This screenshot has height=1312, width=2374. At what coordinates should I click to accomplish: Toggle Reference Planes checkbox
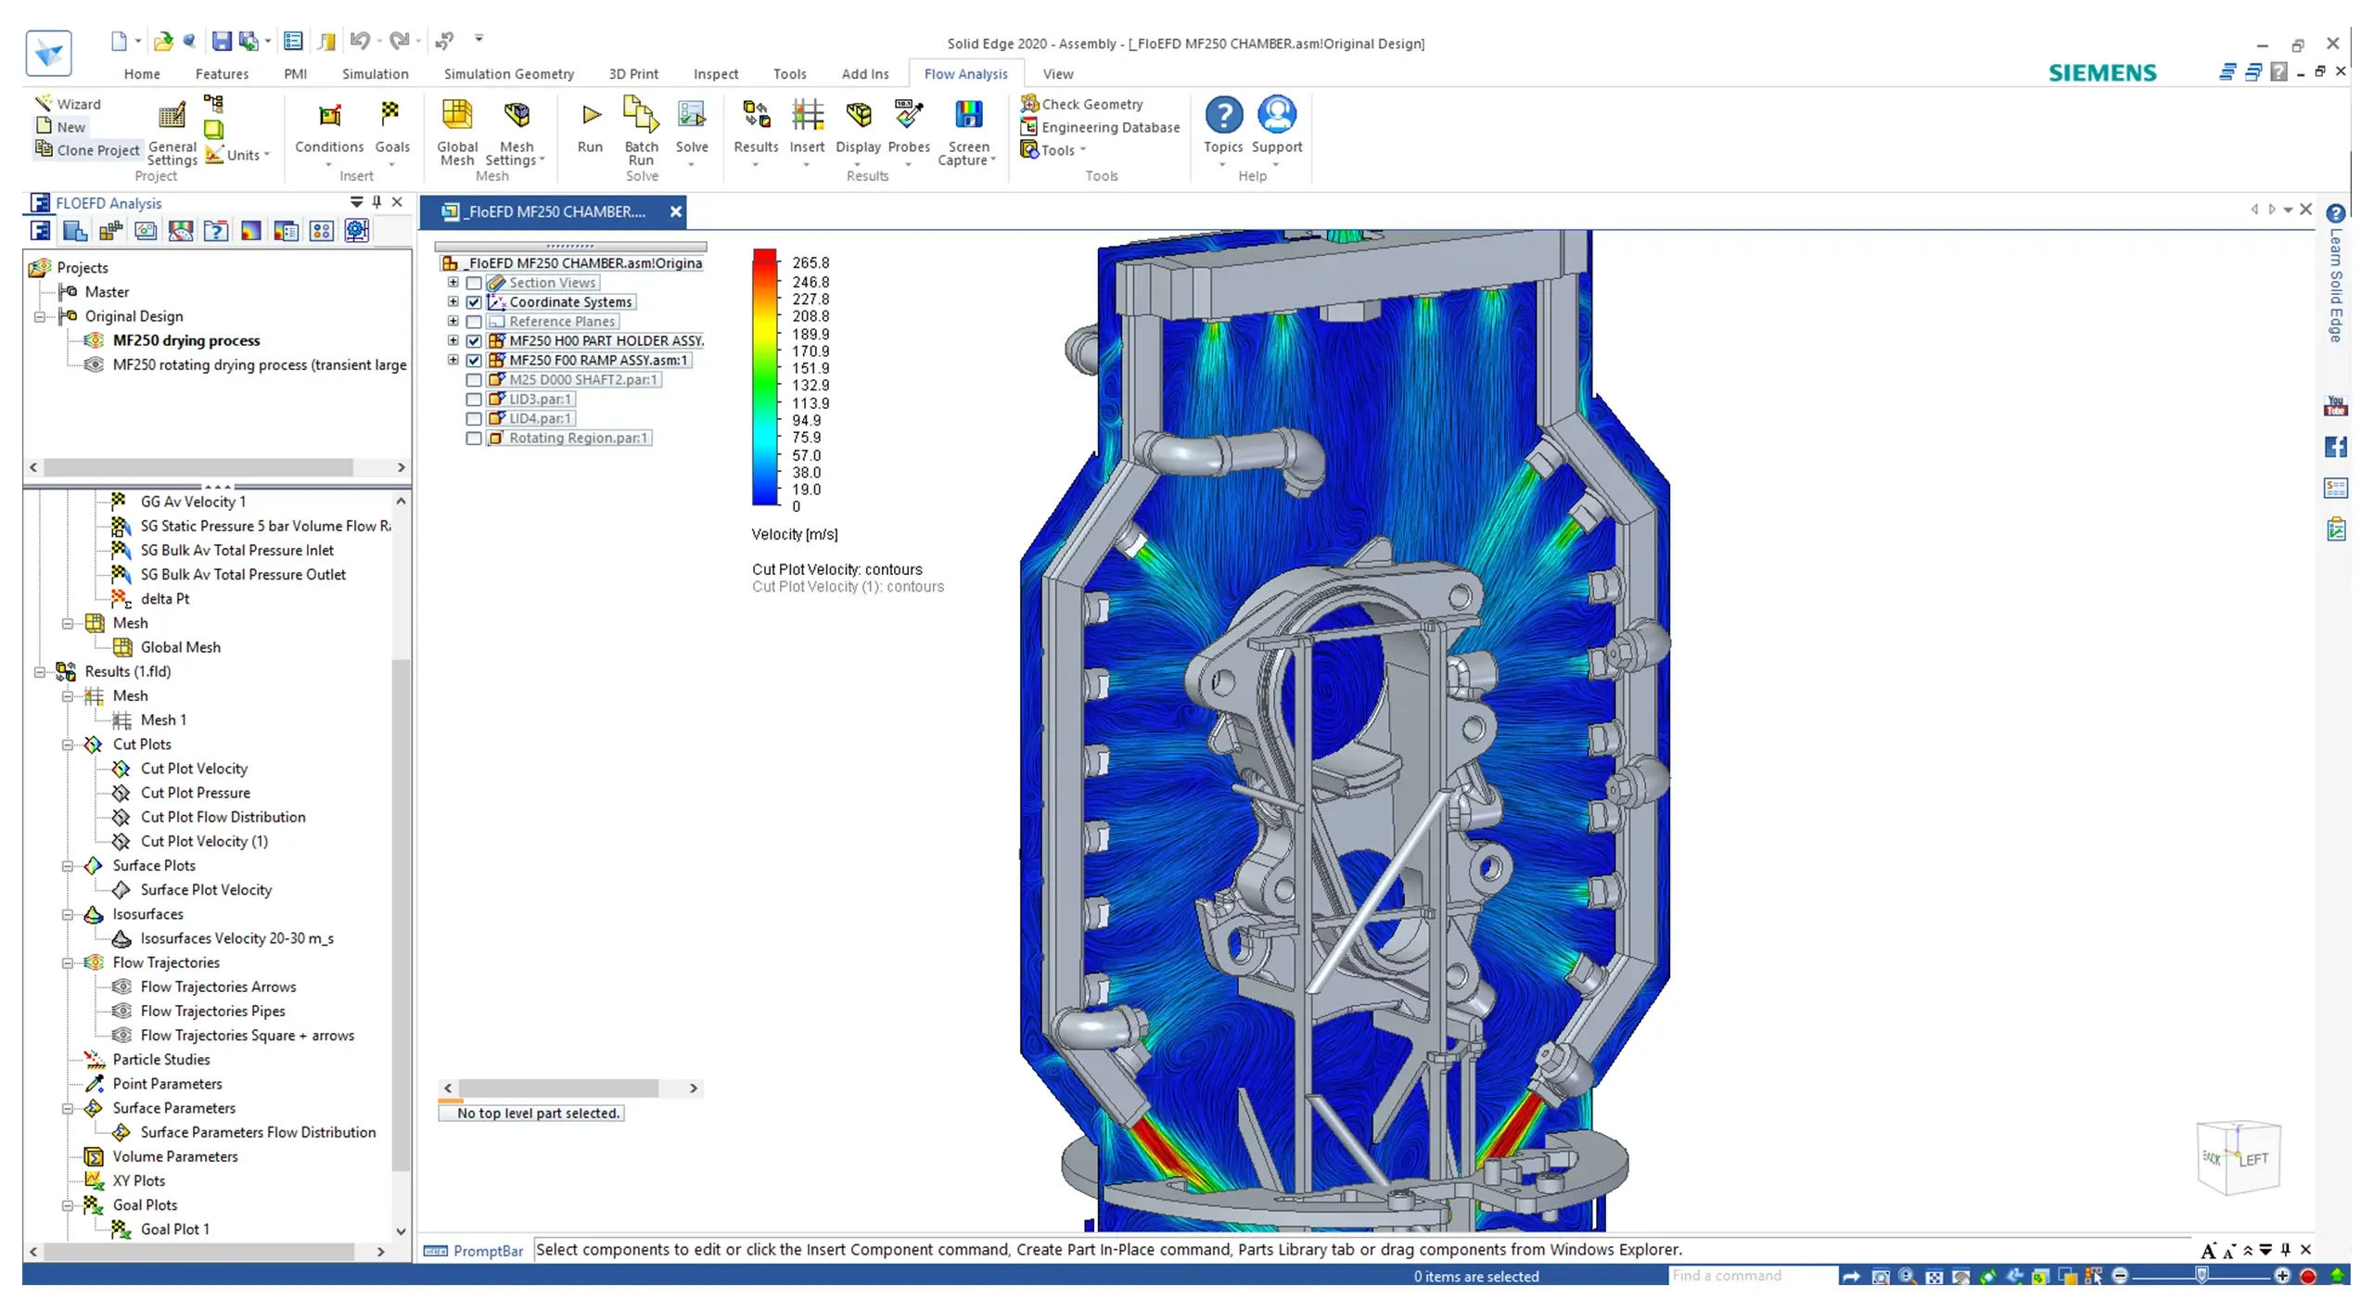474,322
